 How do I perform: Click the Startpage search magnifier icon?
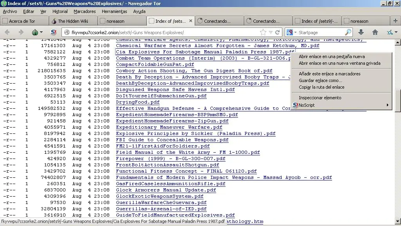click(x=348, y=32)
